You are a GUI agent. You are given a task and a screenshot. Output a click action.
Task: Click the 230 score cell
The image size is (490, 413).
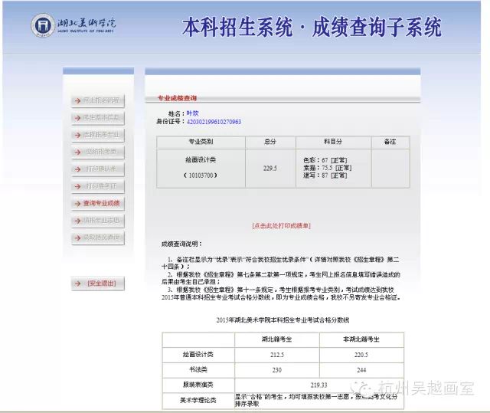276,370
